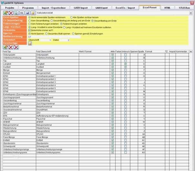
Task: Toggle Umbruch checkbox for Langtext row
Action: point(126,64)
